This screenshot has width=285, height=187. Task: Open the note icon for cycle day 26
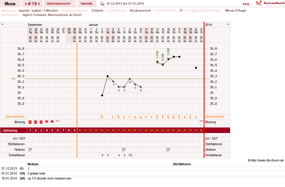(168, 150)
